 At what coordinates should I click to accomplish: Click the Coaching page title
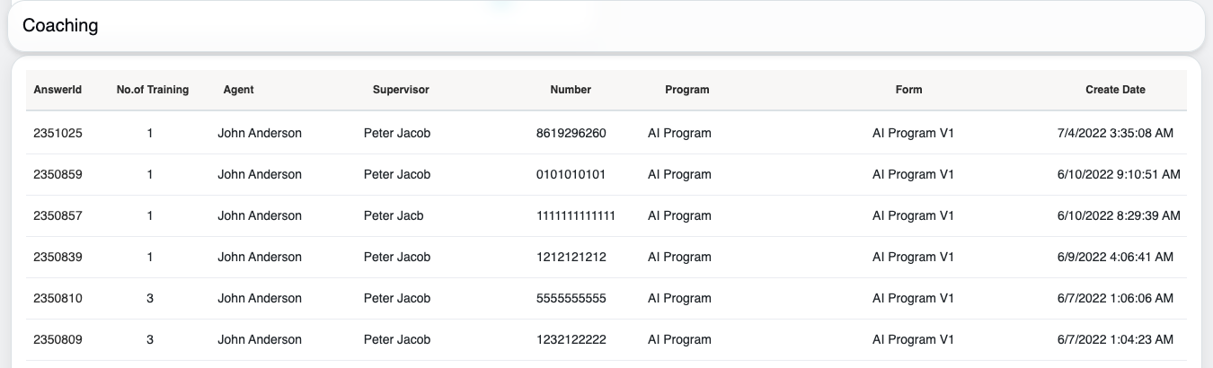pyautogui.click(x=60, y=26)
